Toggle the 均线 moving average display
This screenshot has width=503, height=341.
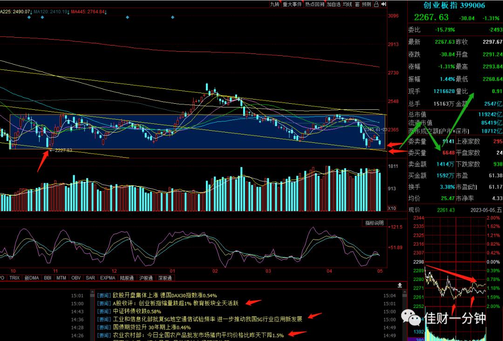(347, 4)
